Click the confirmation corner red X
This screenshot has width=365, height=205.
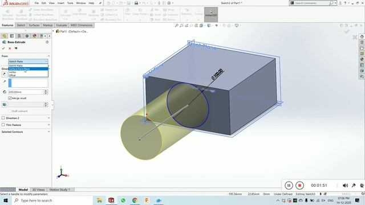(x=355, y=37)
